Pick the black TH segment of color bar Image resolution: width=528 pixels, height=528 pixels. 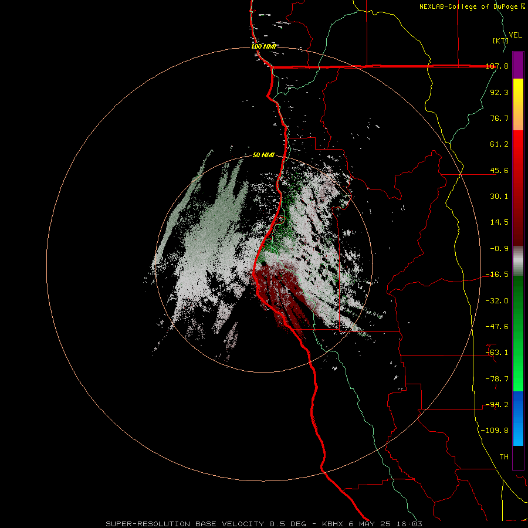pyautogui.click(x=518, y=458)
